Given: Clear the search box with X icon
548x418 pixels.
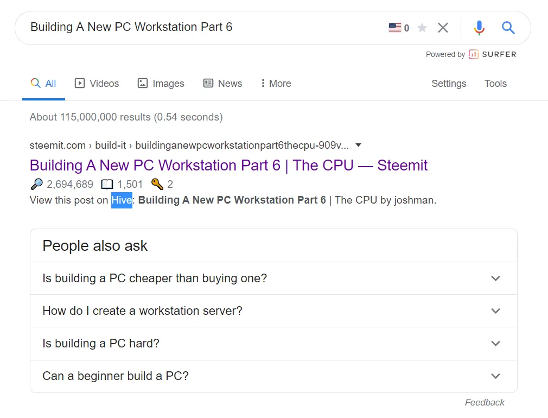Looking at the screenshot, I should 443,27.
